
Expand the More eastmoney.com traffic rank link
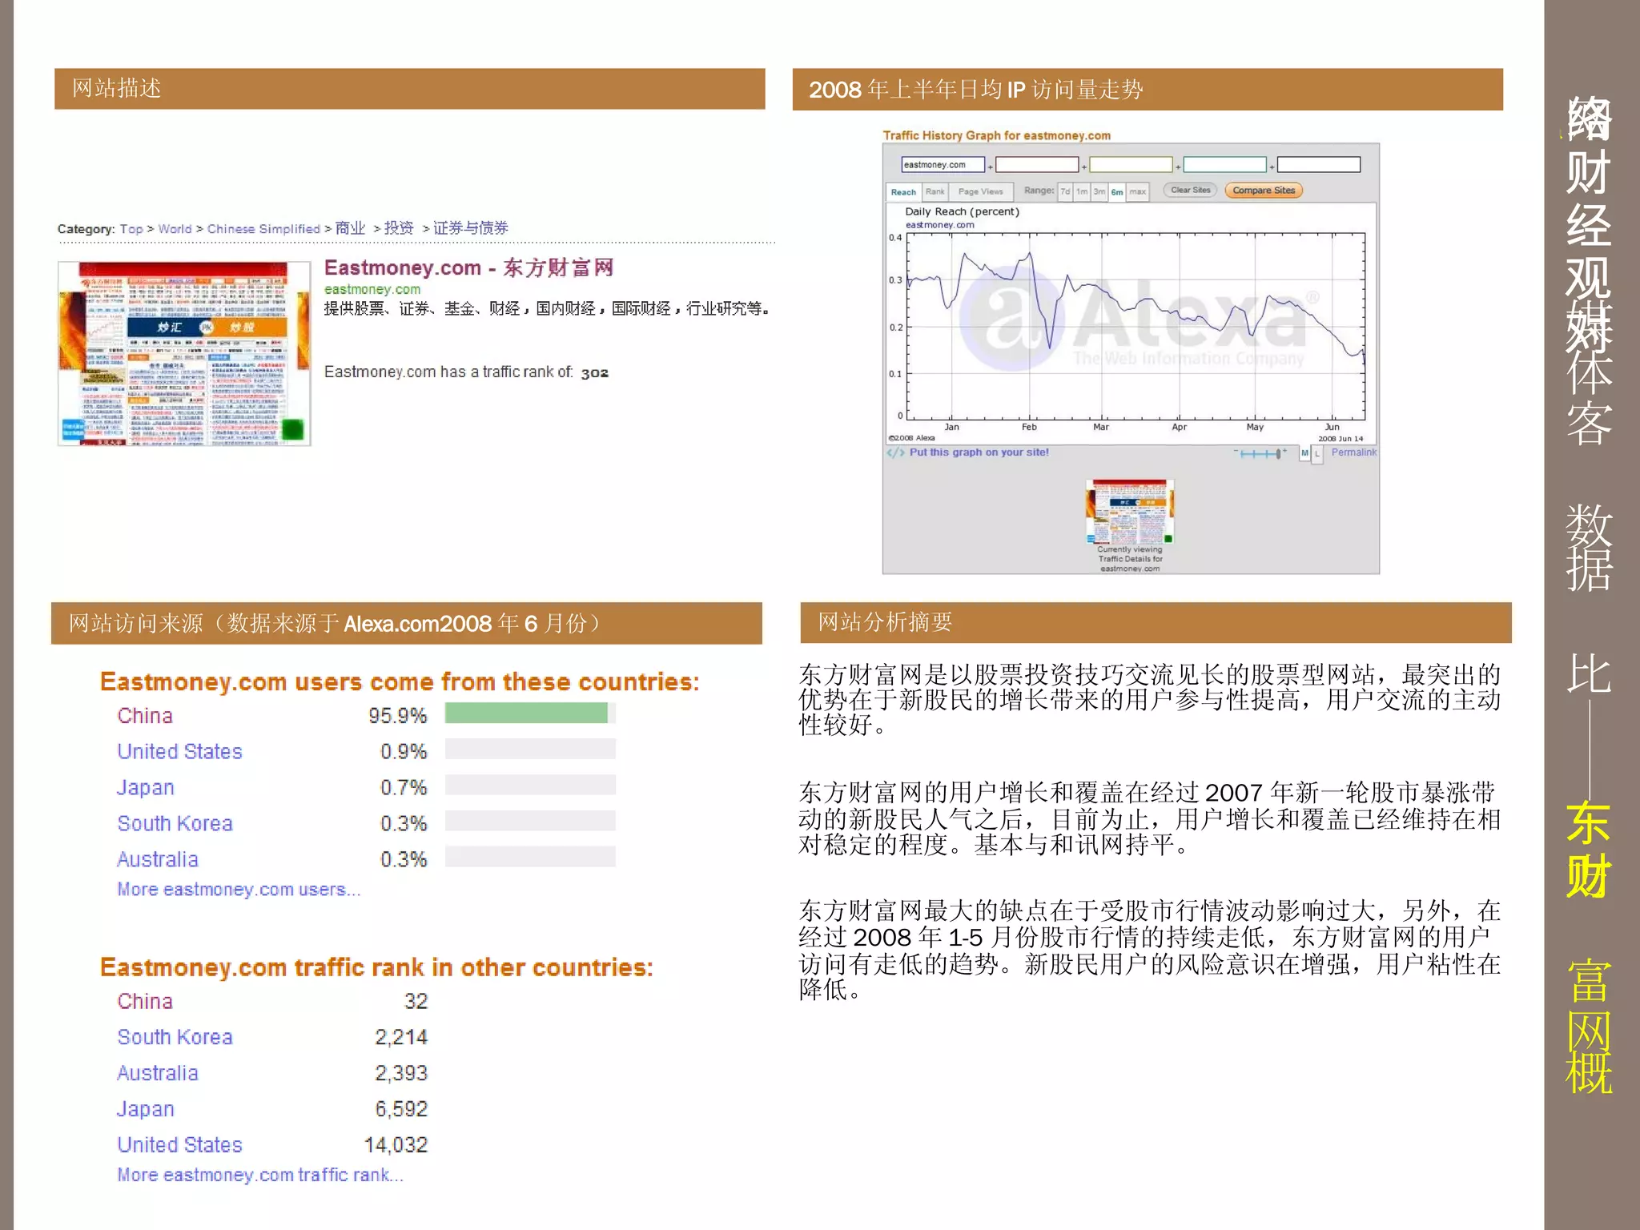260,1175
